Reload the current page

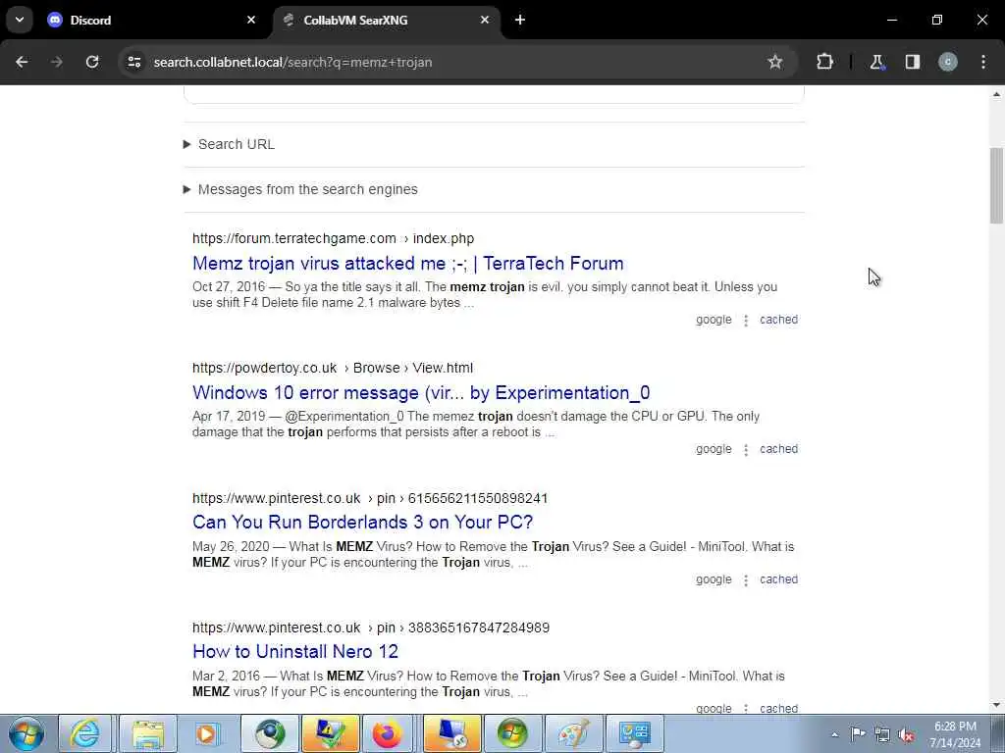click(92, 62)
